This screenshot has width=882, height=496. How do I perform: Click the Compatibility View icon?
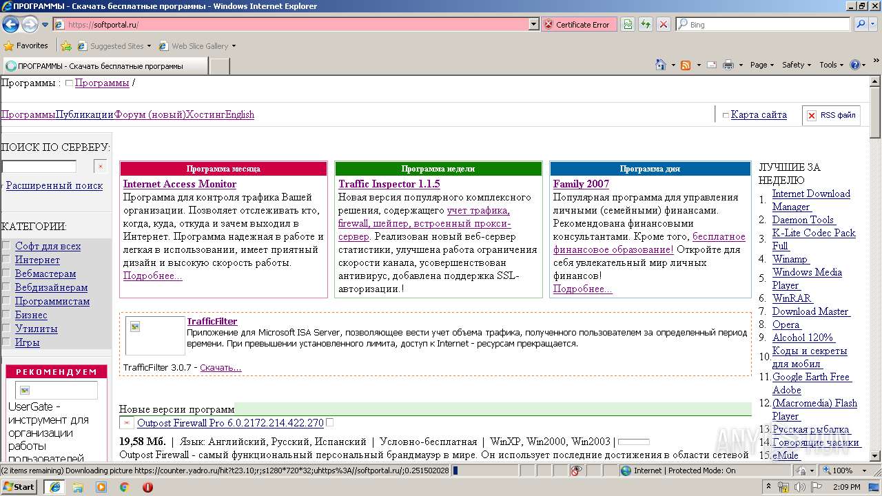(x=628, y=24)
